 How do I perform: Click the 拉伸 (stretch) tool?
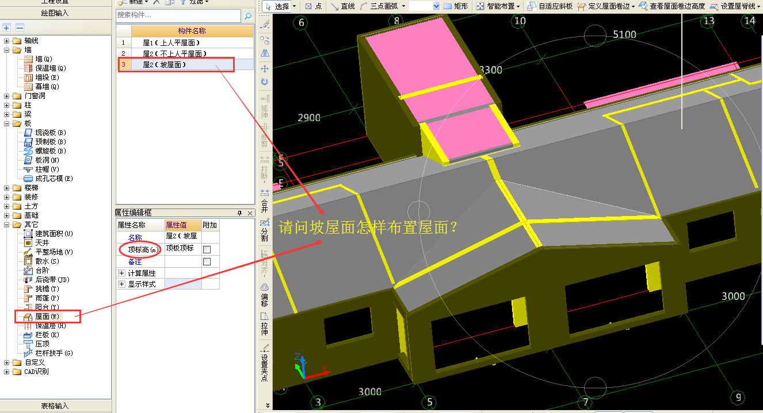(265, 325)
